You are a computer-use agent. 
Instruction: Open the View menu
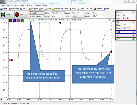tap(22, 5)
